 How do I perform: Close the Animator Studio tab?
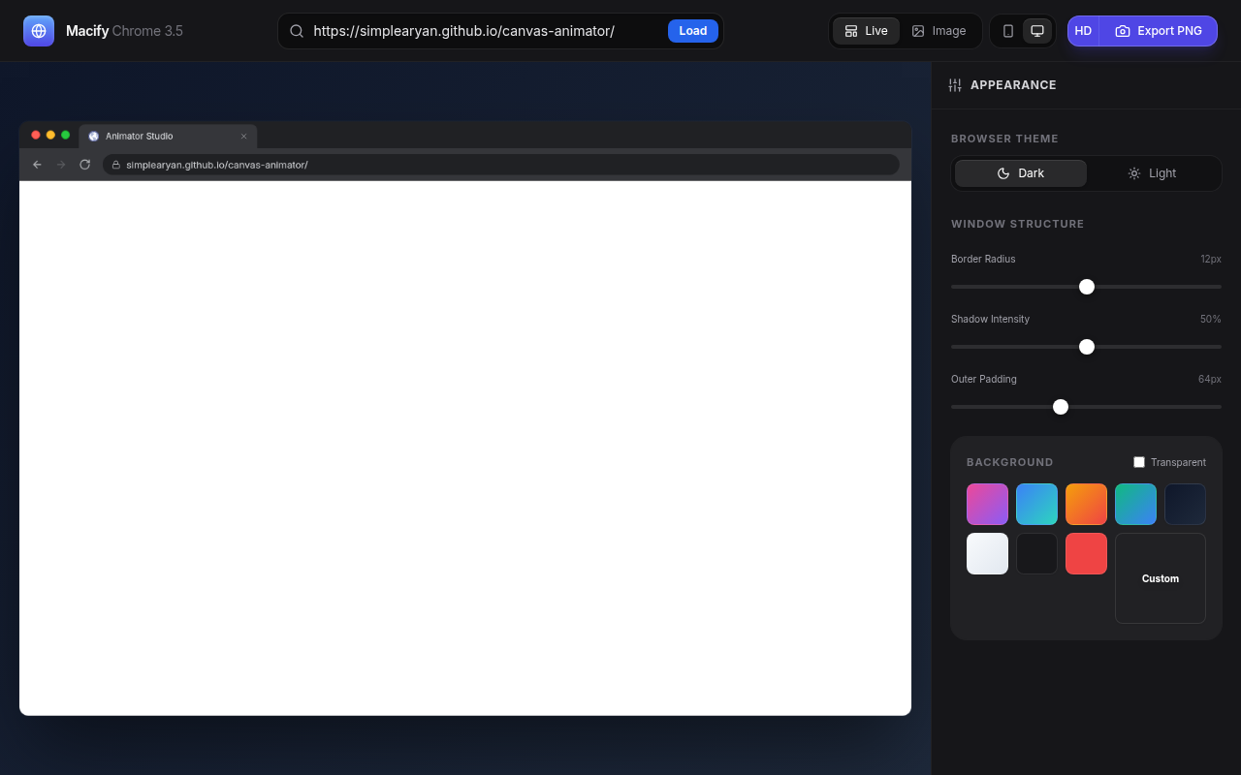[243, 137]
